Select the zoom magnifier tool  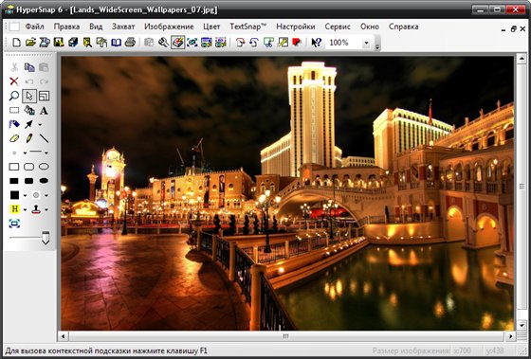[14, 96]
